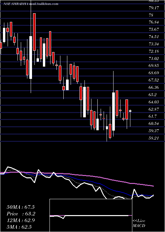Click the 66.36 price level label
Image resolution: width=165 pixels, height=232 pixels.
click(154, 87)
